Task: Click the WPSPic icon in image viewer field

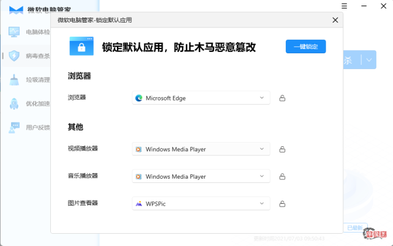Action: pos(139,204)
